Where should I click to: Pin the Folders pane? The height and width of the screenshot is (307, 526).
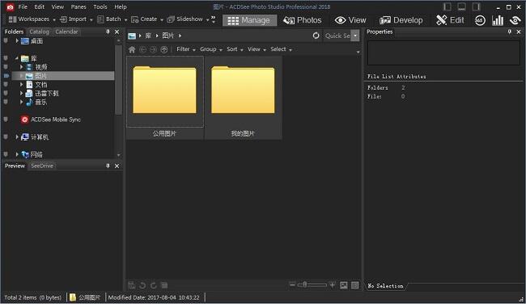click(x=108, y=32)
